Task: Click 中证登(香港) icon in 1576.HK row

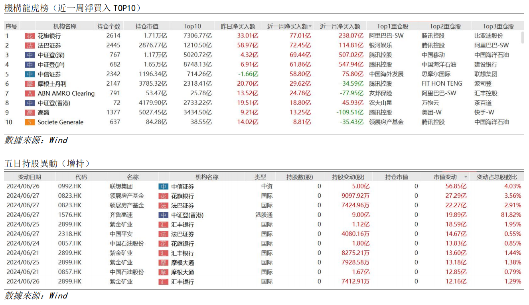Action: click(x=164, y=215)
